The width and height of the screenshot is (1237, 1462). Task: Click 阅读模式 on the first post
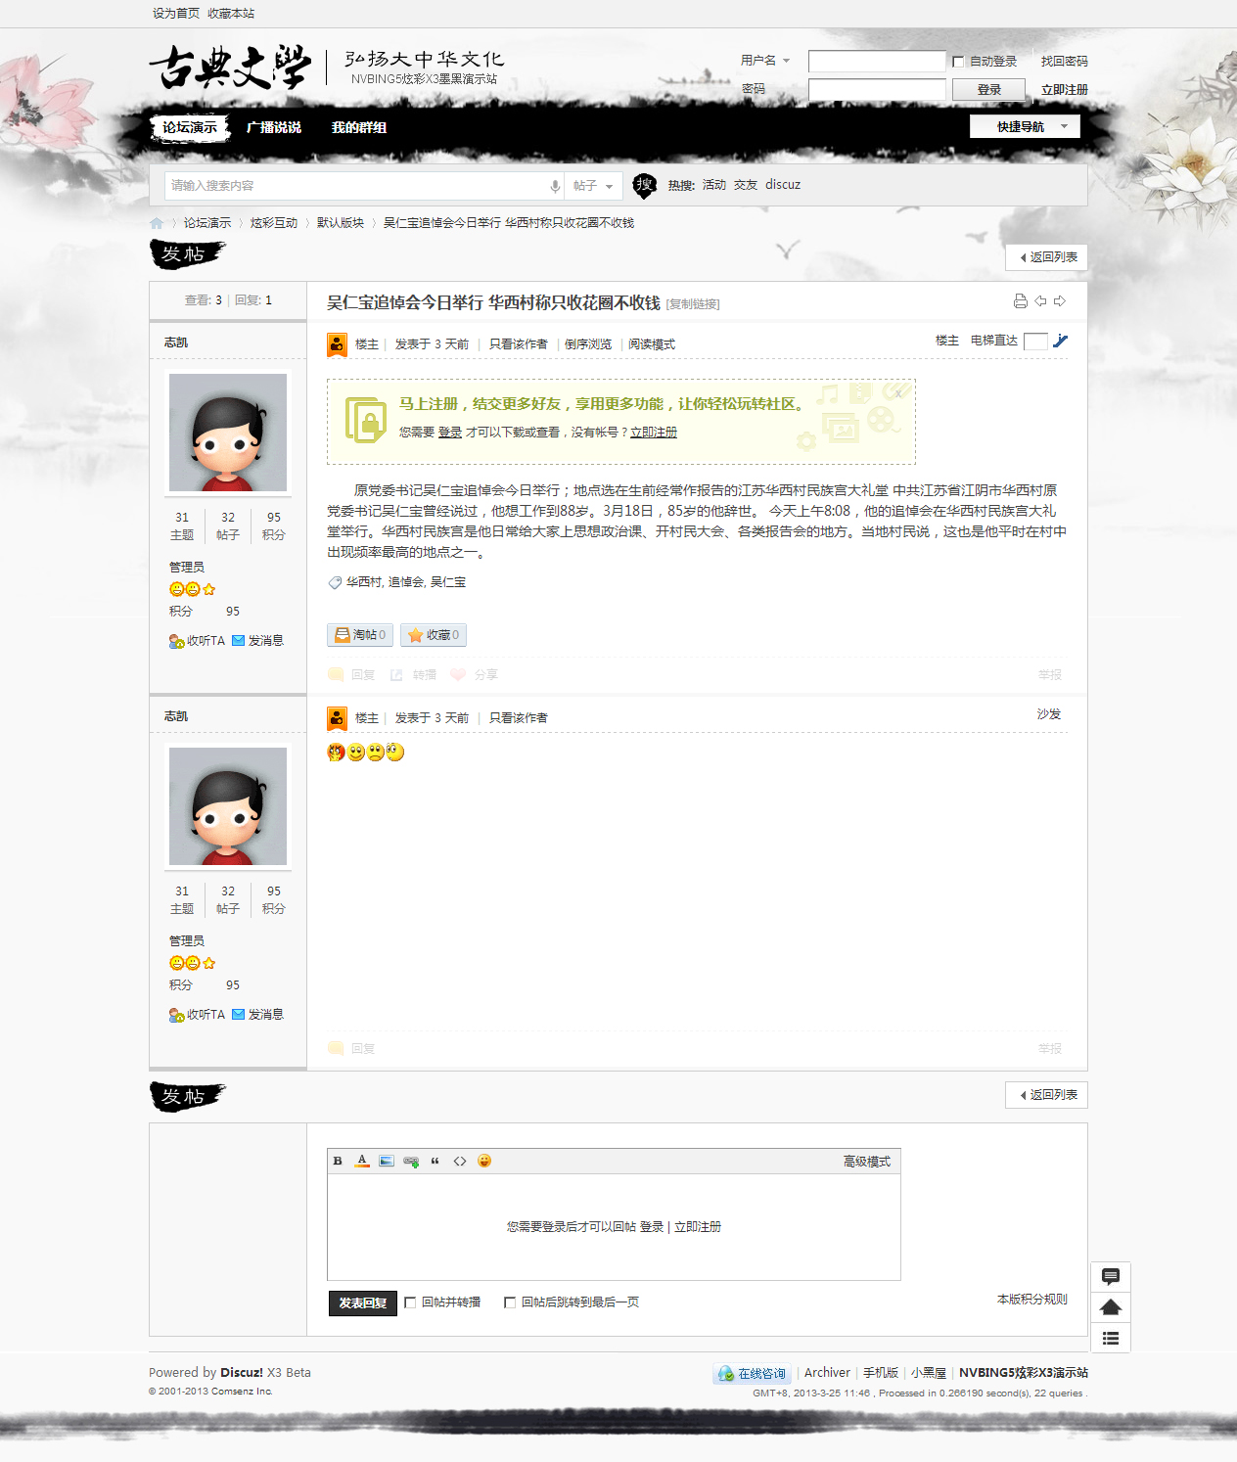point(652,344)
